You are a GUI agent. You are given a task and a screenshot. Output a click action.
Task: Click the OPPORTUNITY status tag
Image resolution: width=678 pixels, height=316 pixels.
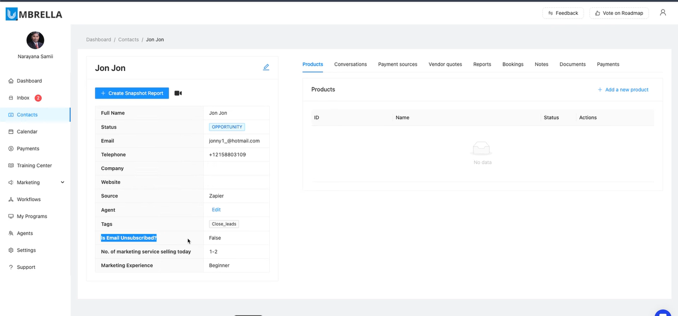click(x=227, y=127)
